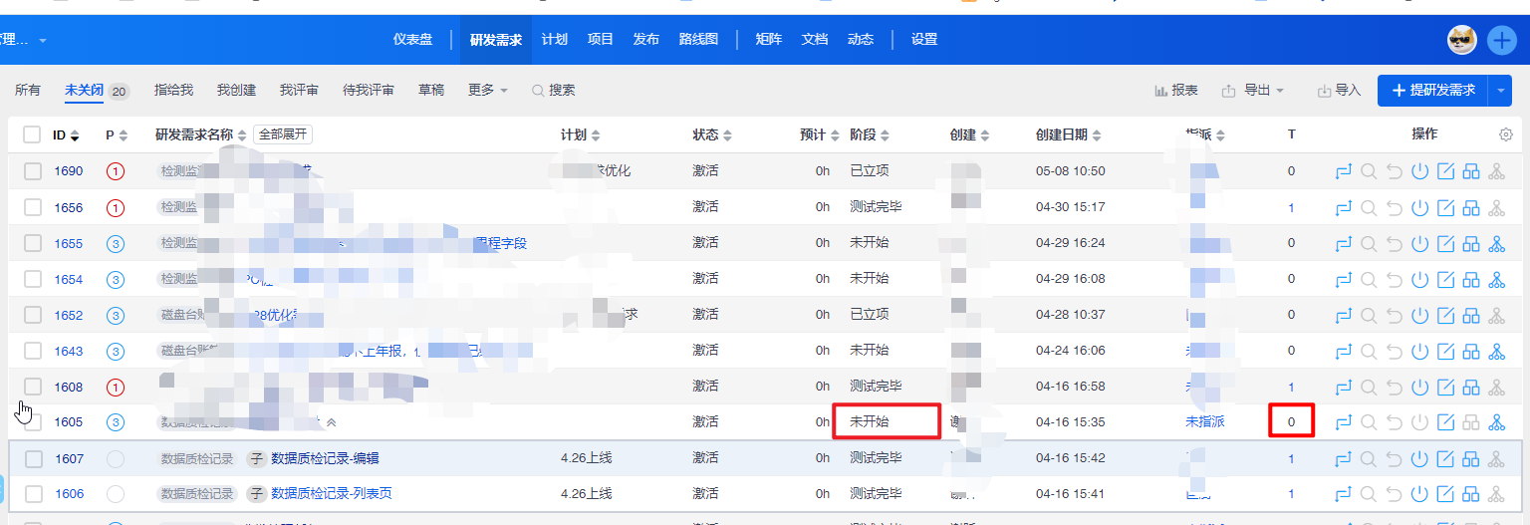Click the edit icon in row 1655
Viewport: 1530px width, 525px height.
pos(1445,243)
